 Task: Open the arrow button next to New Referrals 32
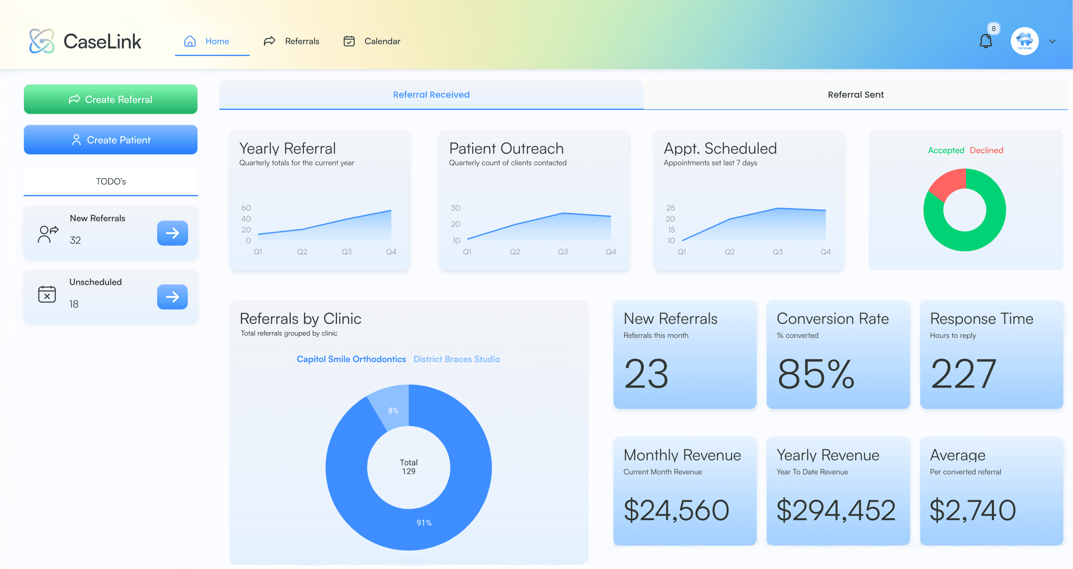172,233
